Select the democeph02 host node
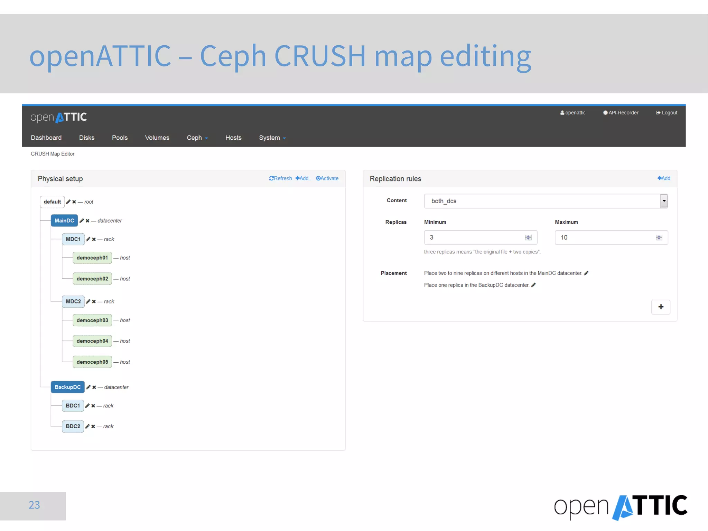The width and height of the screenshot is (708, 531). click(x=92, y=279)
